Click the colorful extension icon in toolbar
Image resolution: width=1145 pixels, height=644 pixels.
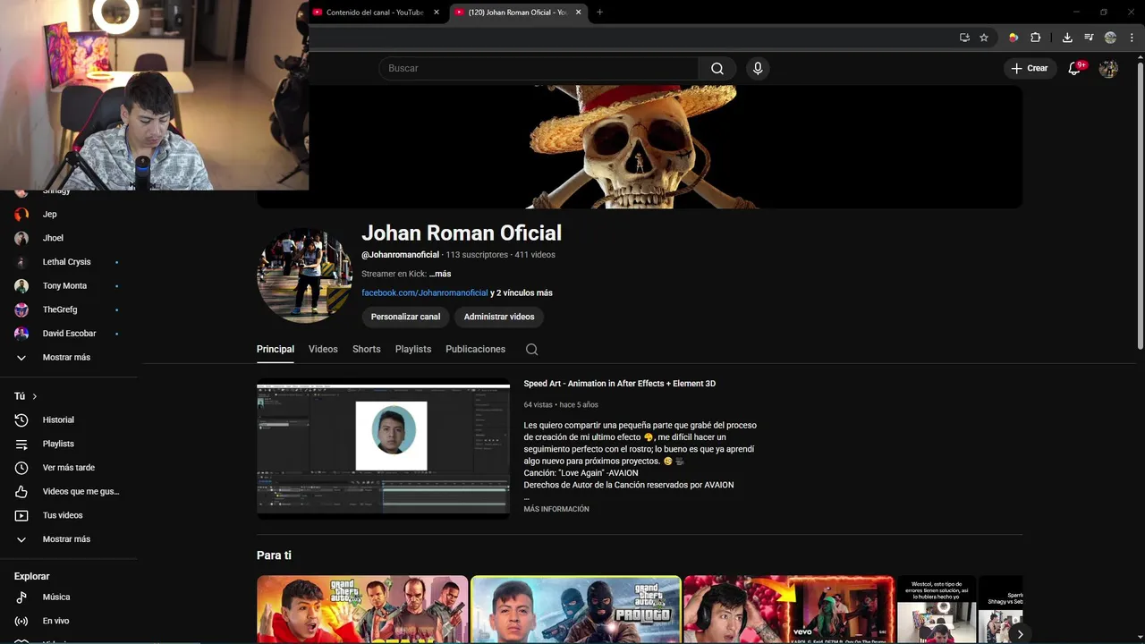click(1014, 38)
